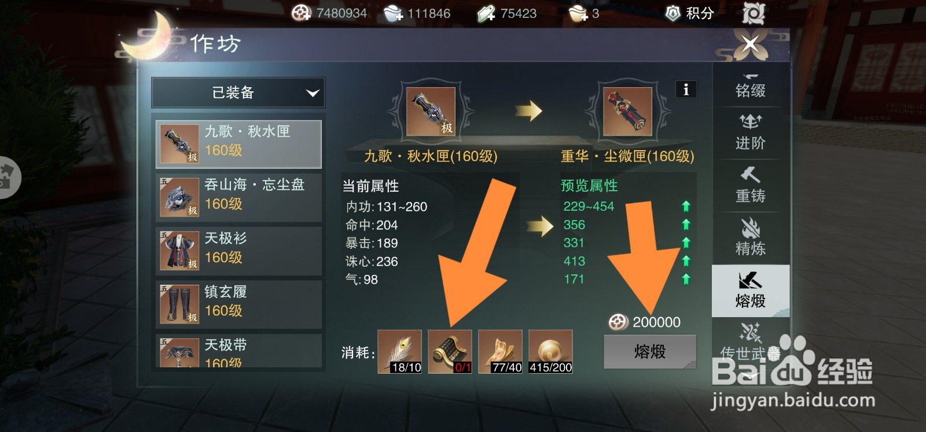The height and width of the screenshot is (432, 926).
Task: Open the 进阶 tab
Action: tap(751, 132)
